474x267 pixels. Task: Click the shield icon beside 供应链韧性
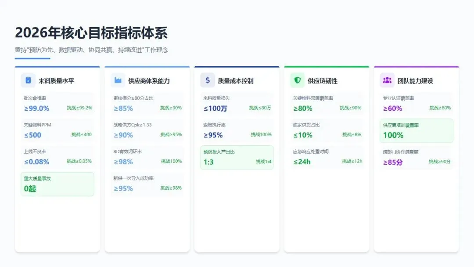coord(298,80)
